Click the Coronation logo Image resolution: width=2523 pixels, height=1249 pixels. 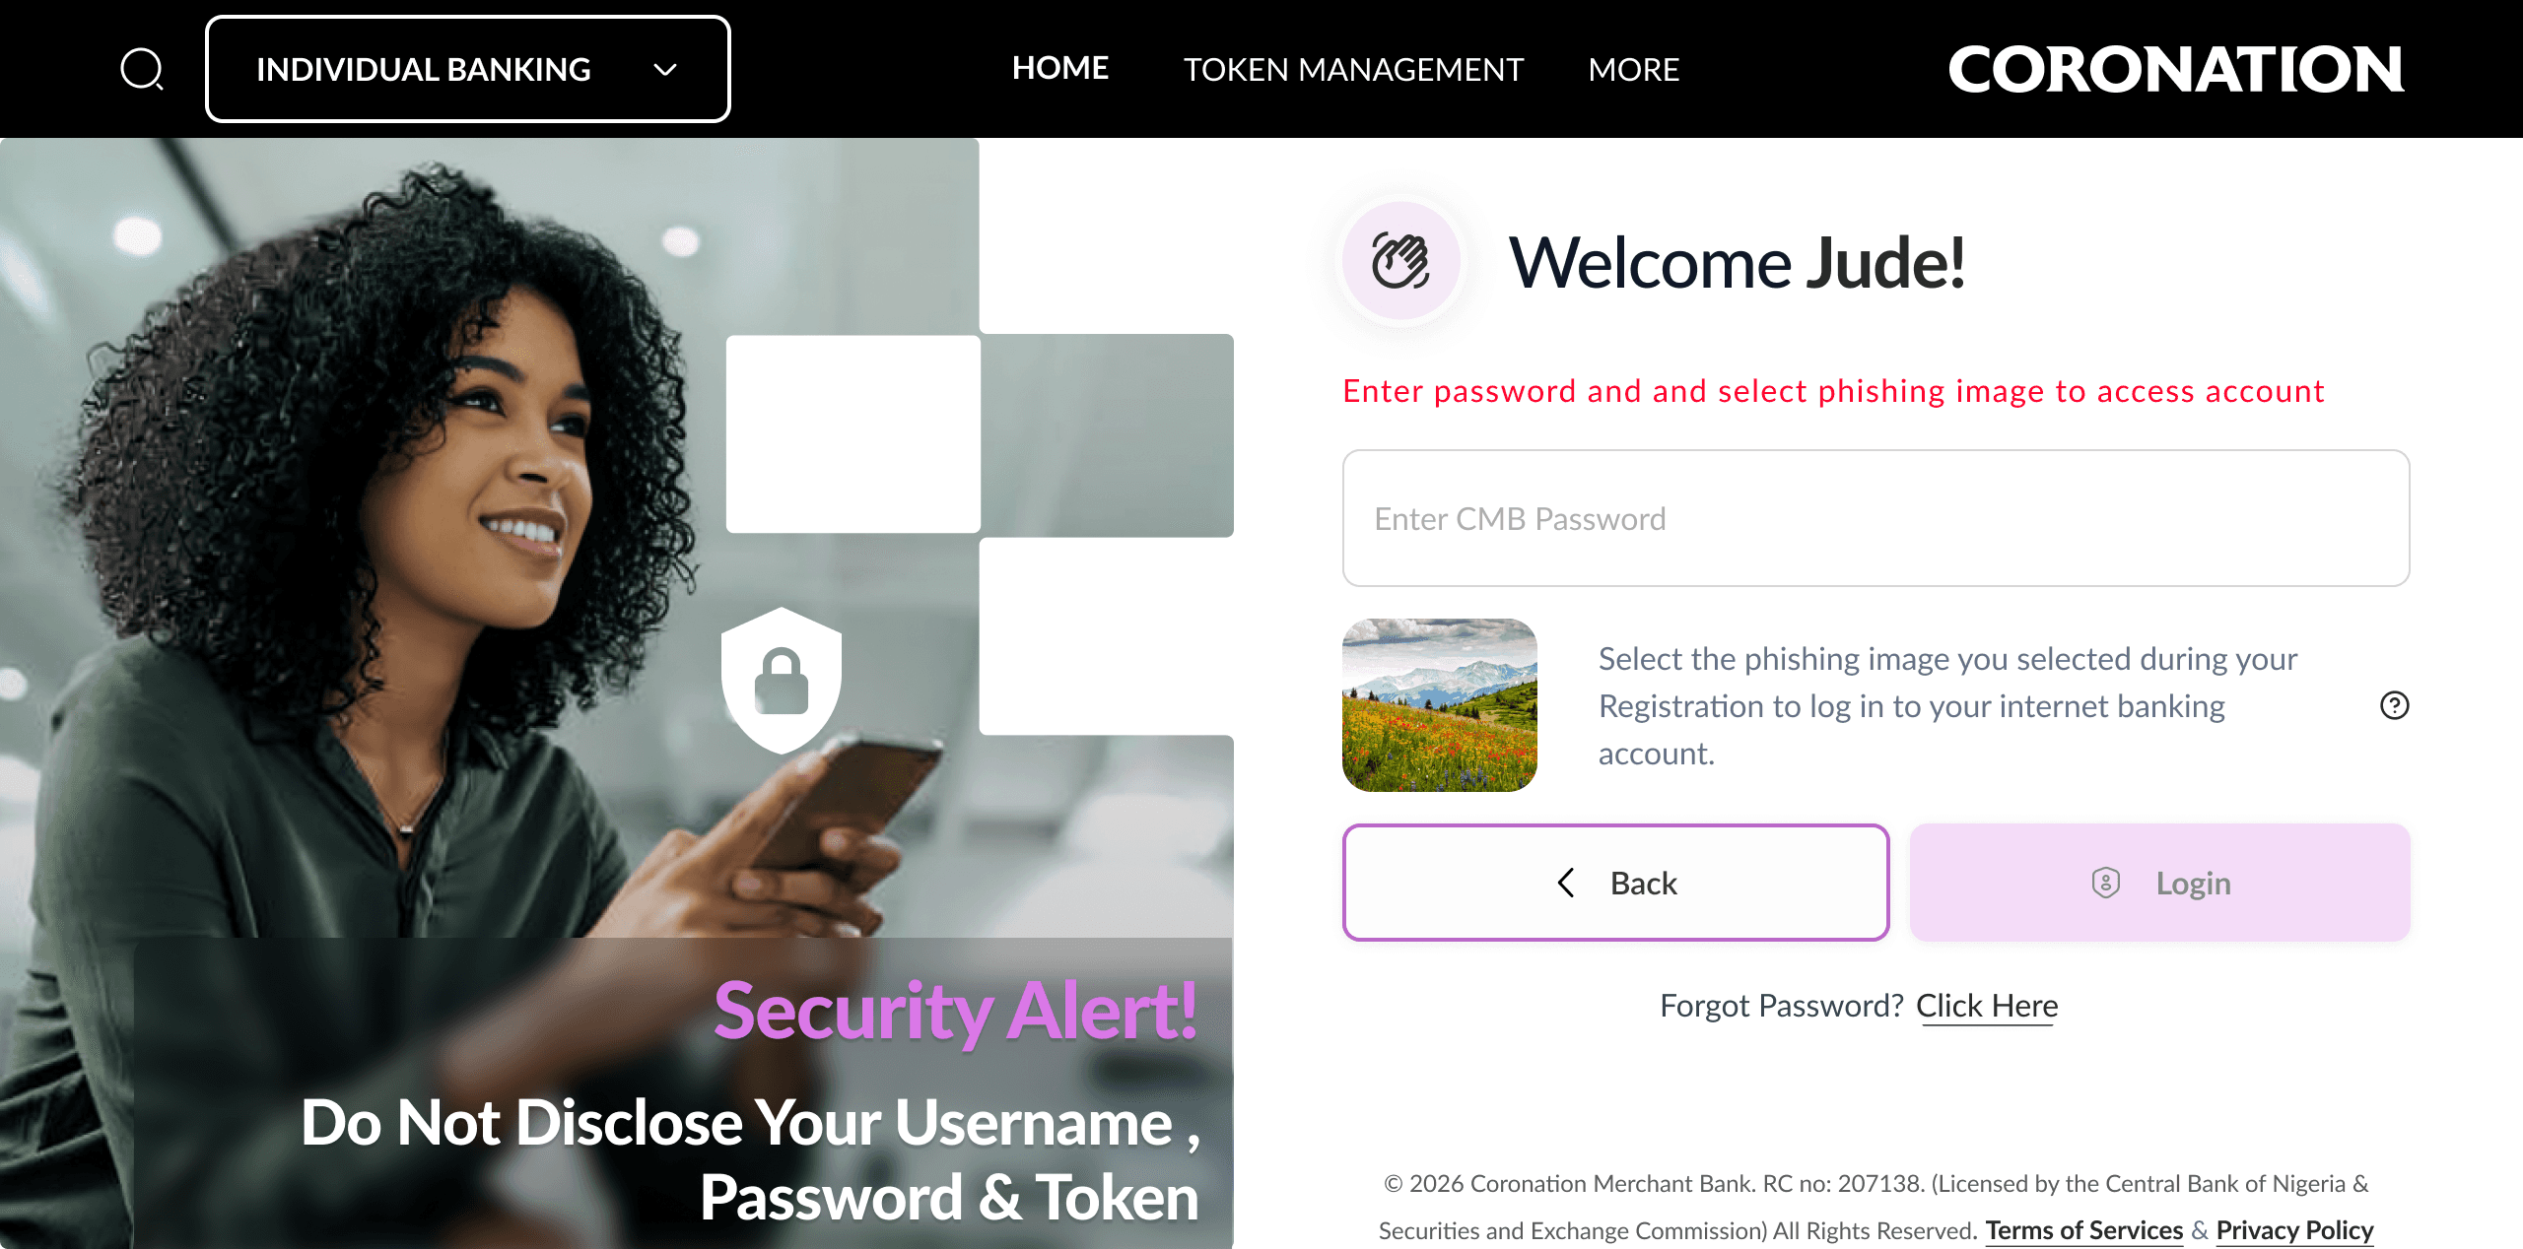[2176, 69]
